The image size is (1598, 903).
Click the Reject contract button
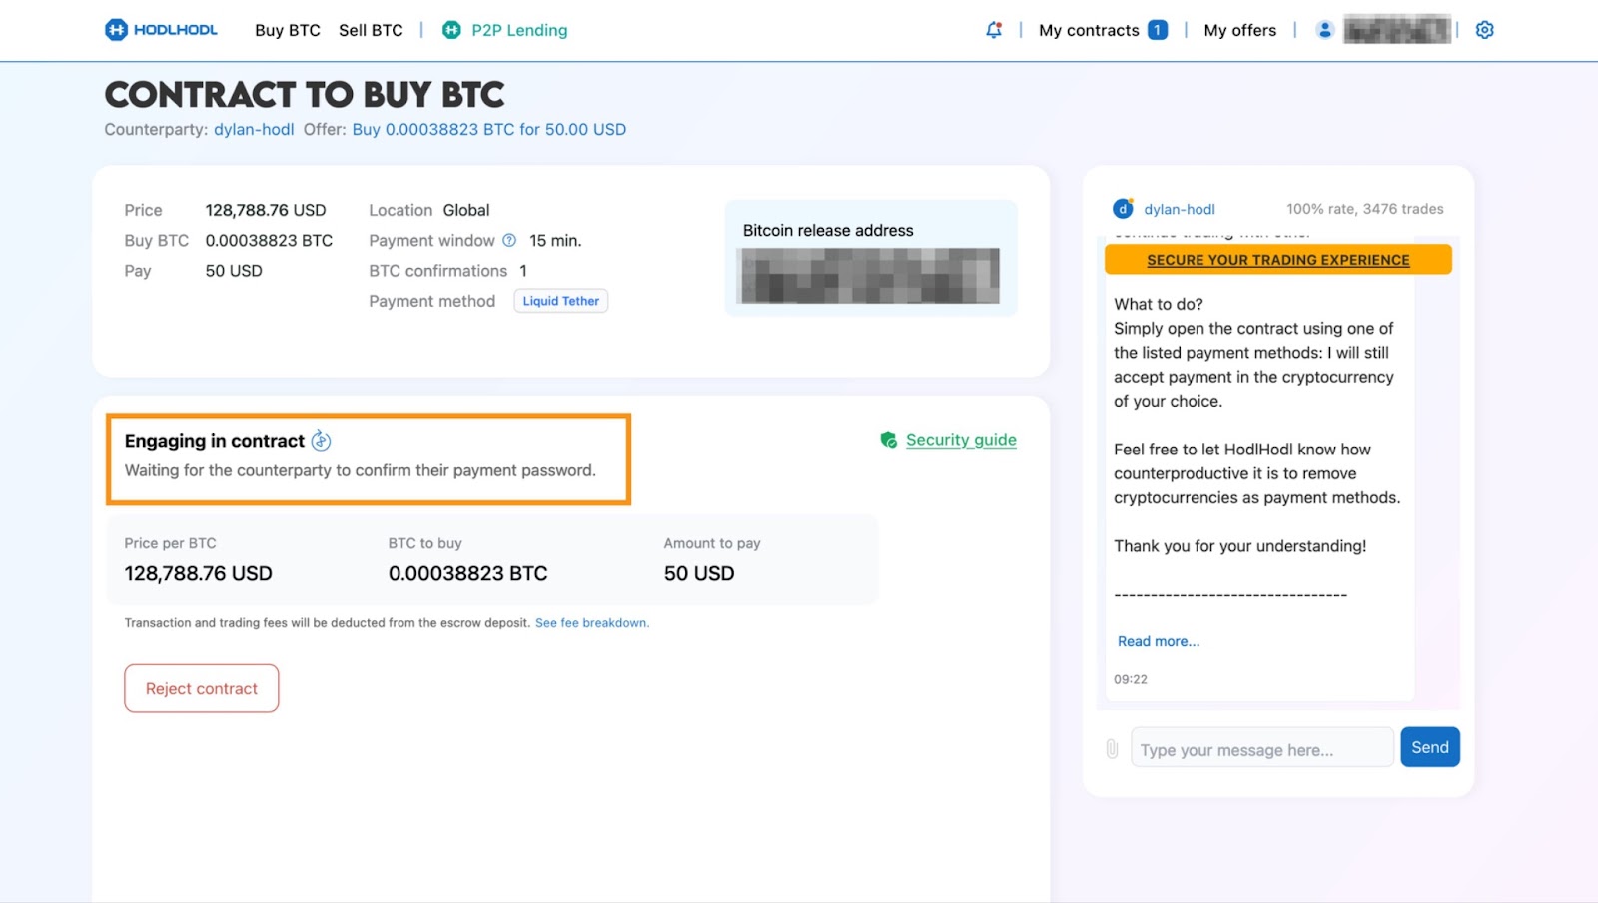click(x=202, y=688)
